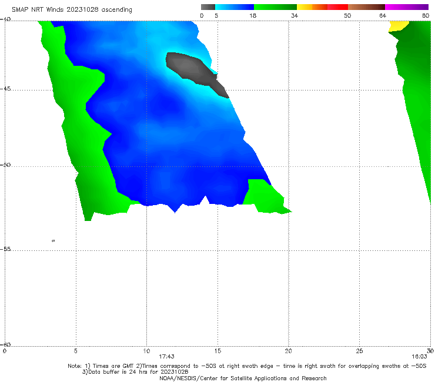Click the title 'SMAP NRT Winds 20231028 ascending'
Viewport: 435px width, 382px height.
point(72,9)
